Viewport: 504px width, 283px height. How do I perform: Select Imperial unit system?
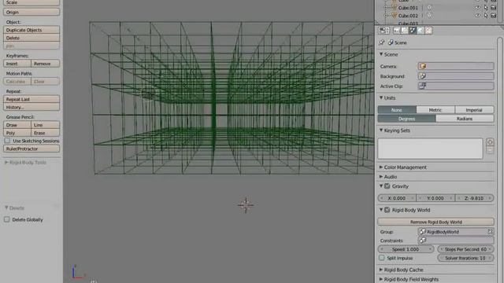[x=474, y=110]
